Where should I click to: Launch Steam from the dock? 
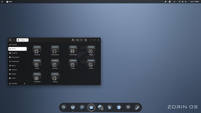click(x=137, y=107)
